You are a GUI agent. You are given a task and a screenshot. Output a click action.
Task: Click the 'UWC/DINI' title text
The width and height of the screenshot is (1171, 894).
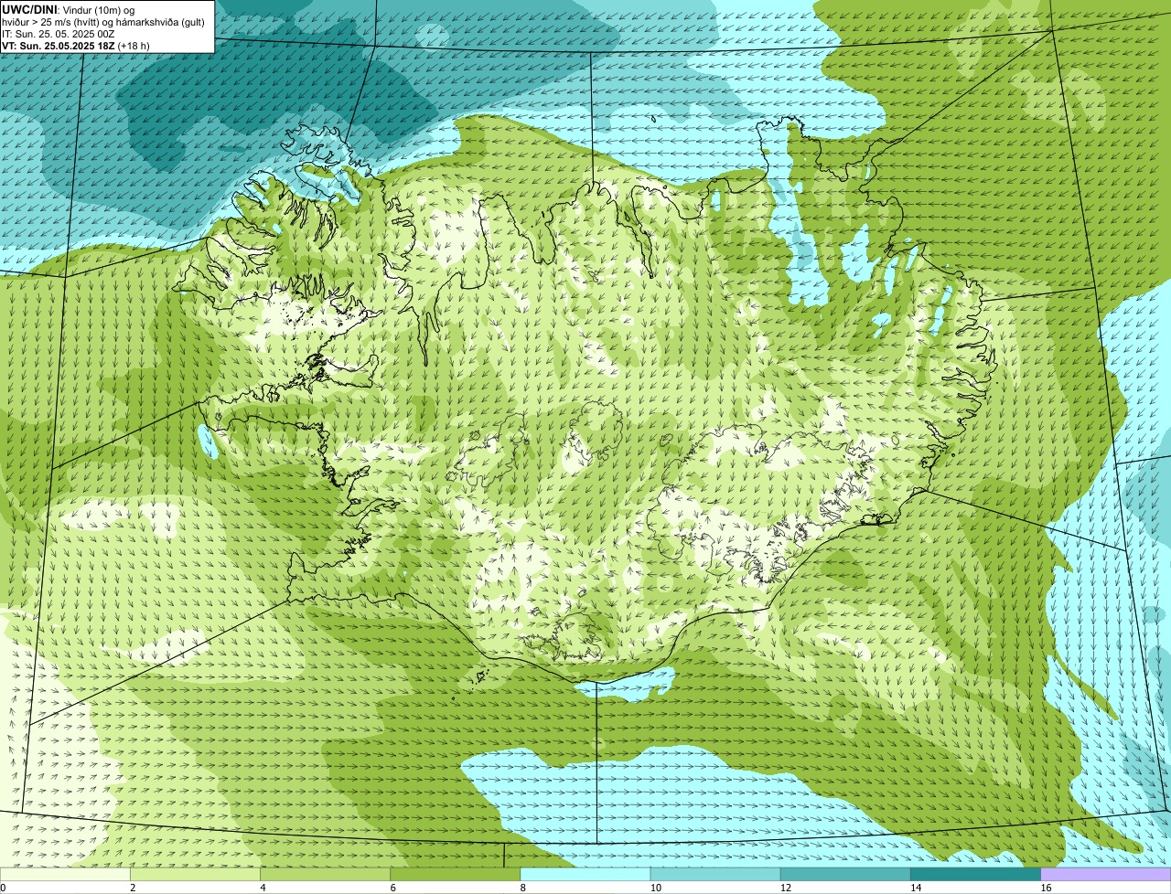29,9
